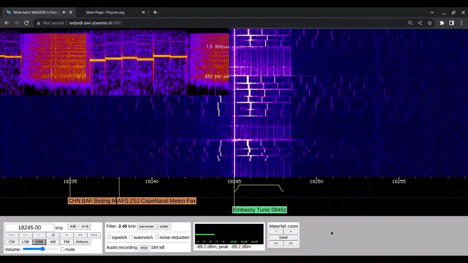Zoom in waterfall with plus button
This screenshot has width=468, height=263.
pos(291,232)
